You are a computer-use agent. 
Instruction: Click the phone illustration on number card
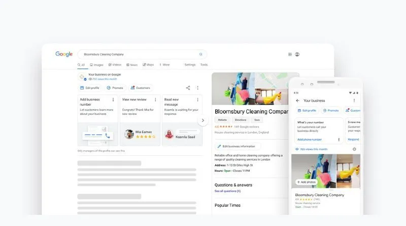point(98,135)
